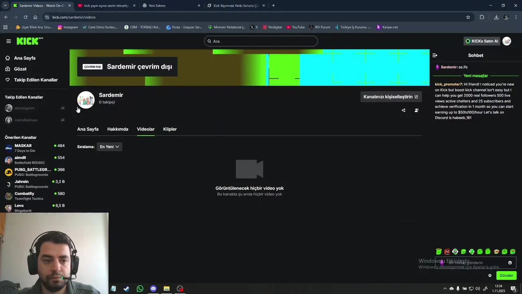522x294 pixels.
Task: Switch to the Hakkımda tab
Action: 117,129
